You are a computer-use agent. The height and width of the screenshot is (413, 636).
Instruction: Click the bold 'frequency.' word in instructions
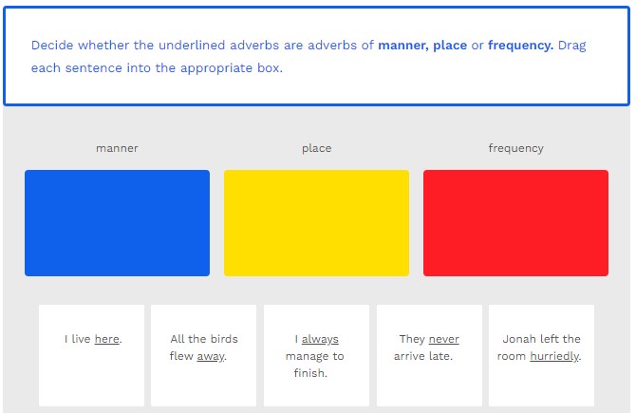(x=520, y=45)
